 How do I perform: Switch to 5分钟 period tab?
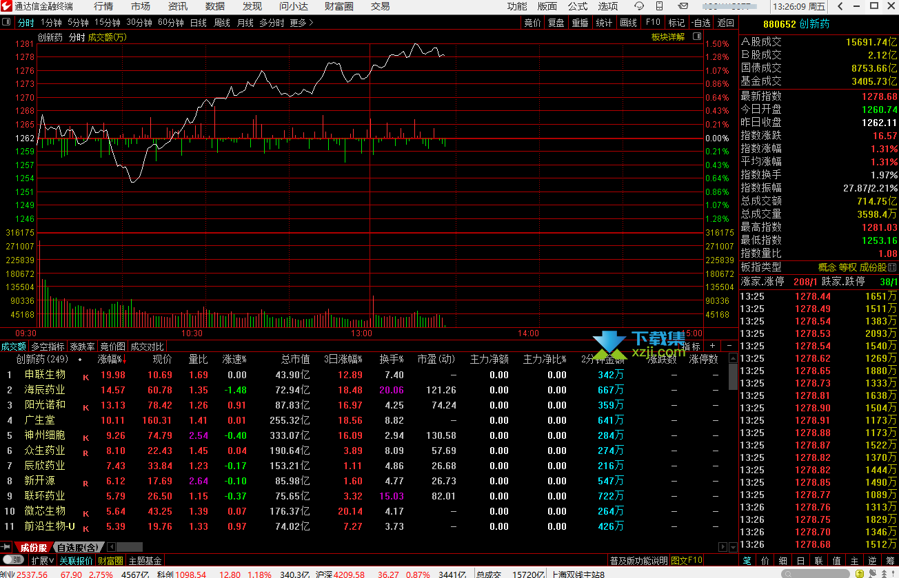click(78, 23)
